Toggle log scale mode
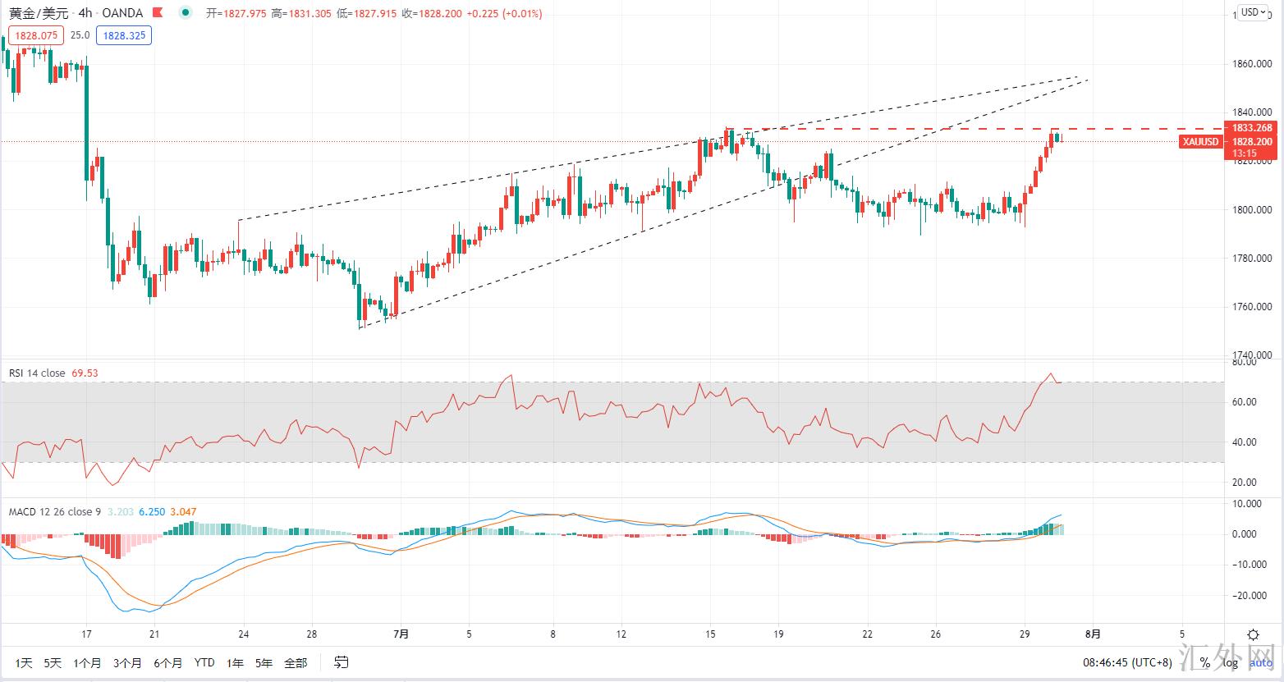This screenshot has width=1284, height=682. click(1231, 662)
